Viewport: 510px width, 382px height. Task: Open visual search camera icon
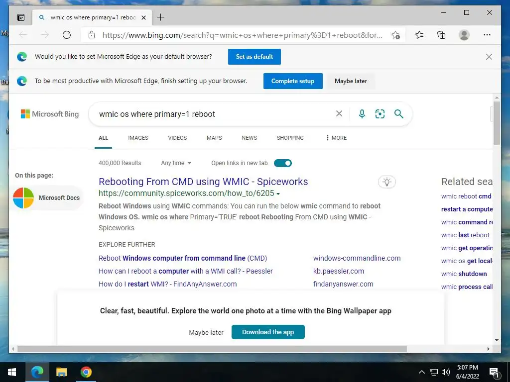point(380,114)
